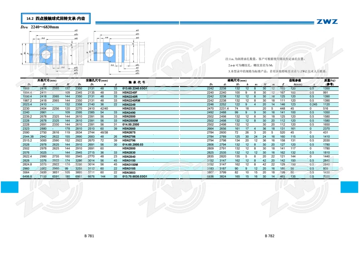
Task: Click bearing code 013.70.6830.03G1
Action: click(135, 177)
